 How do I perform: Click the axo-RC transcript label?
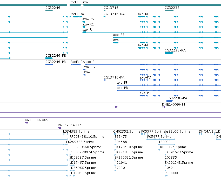tap(88, 24)
